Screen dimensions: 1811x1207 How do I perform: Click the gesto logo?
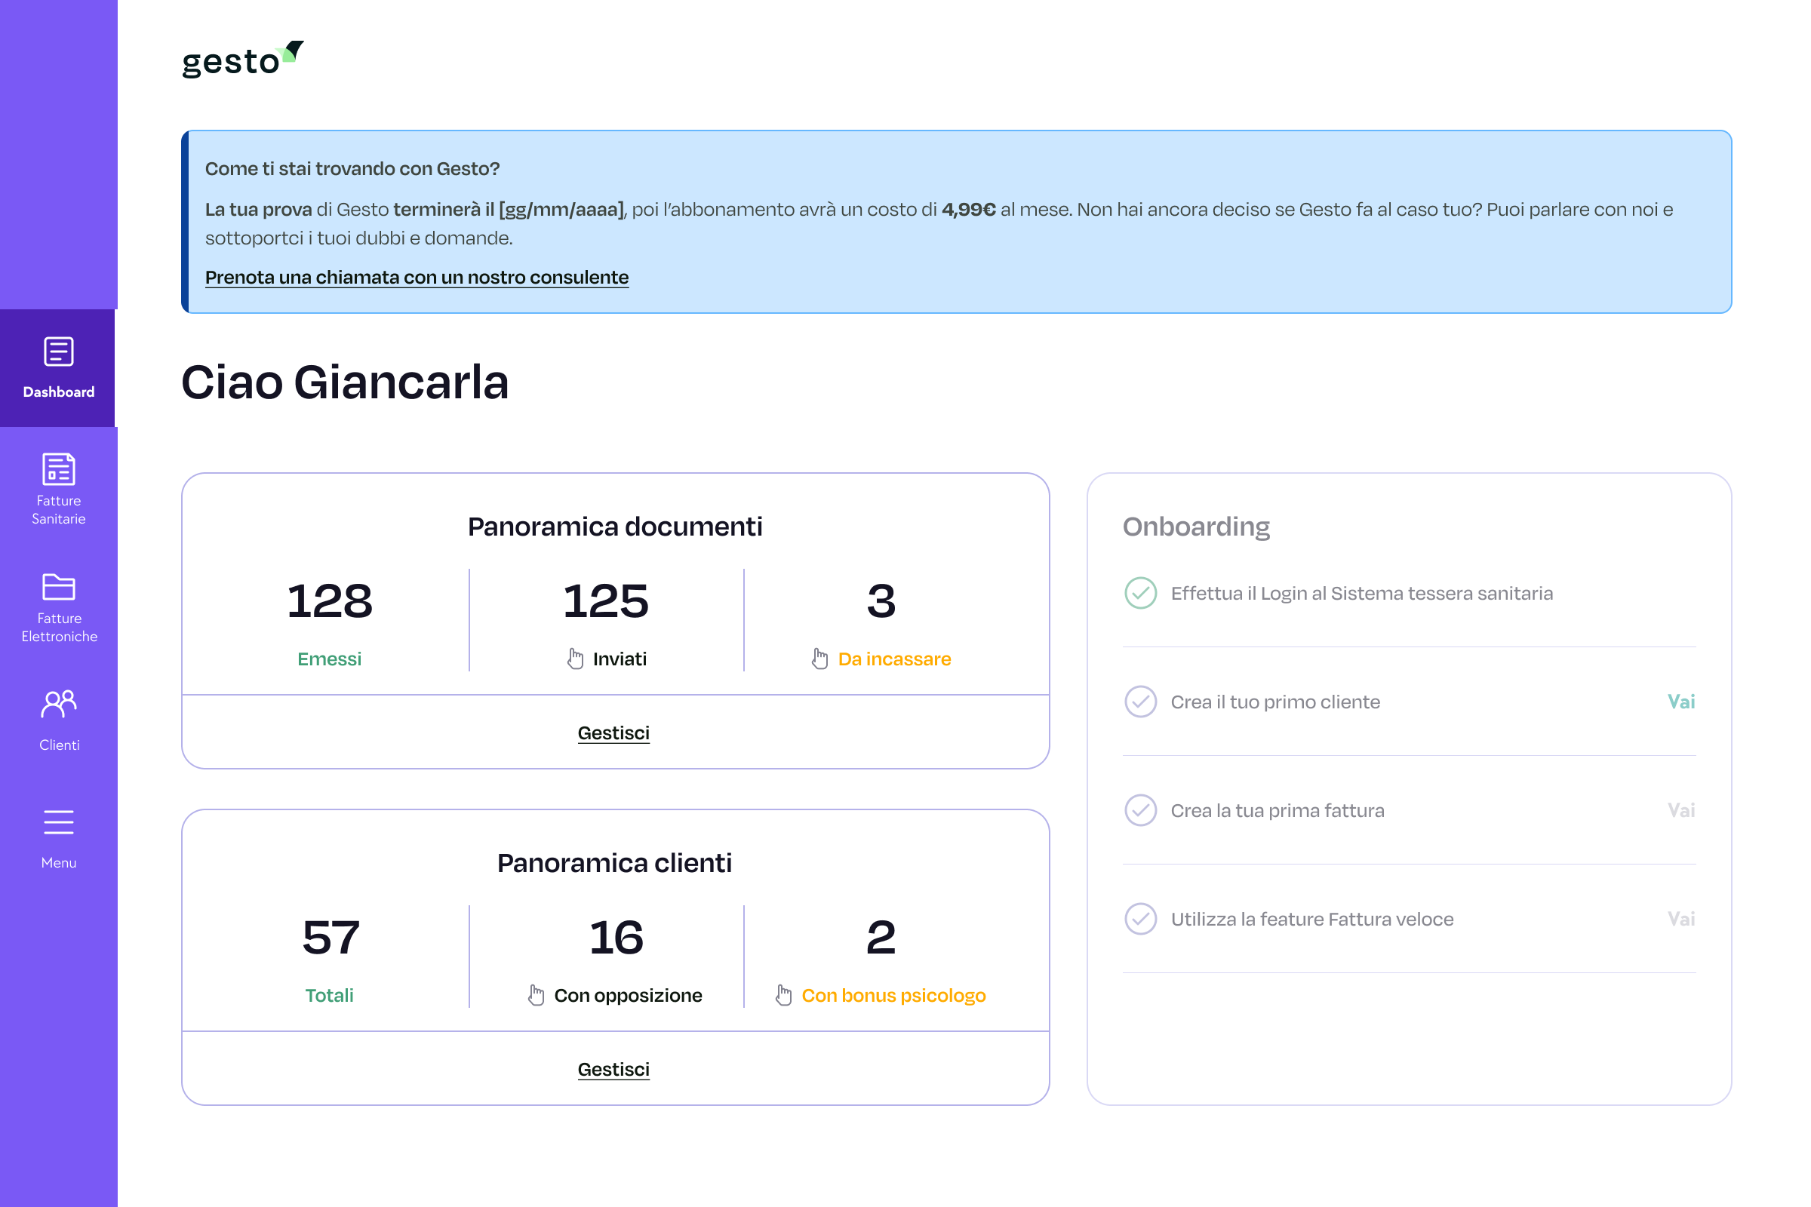pyautogui.click(x=242, y=60)
